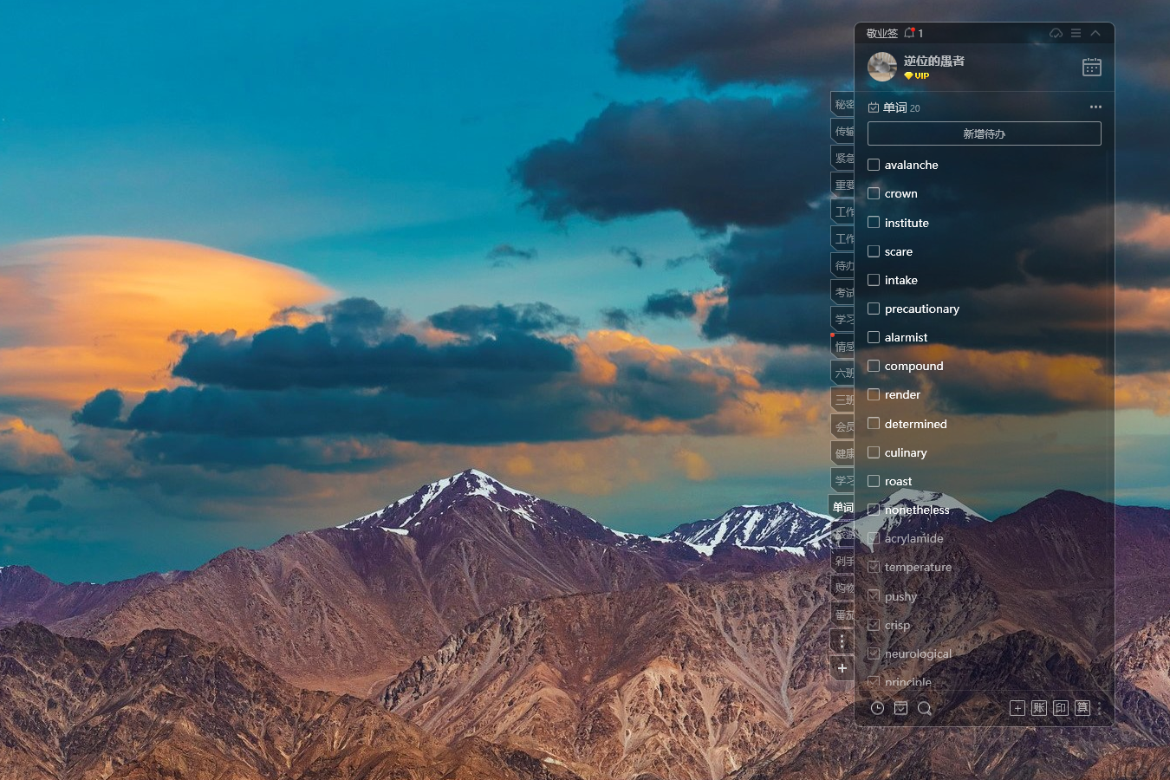The width and height of the screenshot is (1170, 780).
Task: Click the completed tasks calendar-check icon
Action: tap(900, 708)
